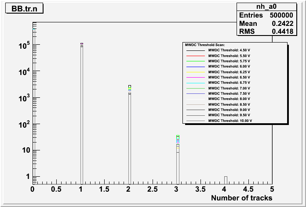Click the RMS 0.4418 stat line
Screen dimensions: 306x207
(x=266, y=31)
